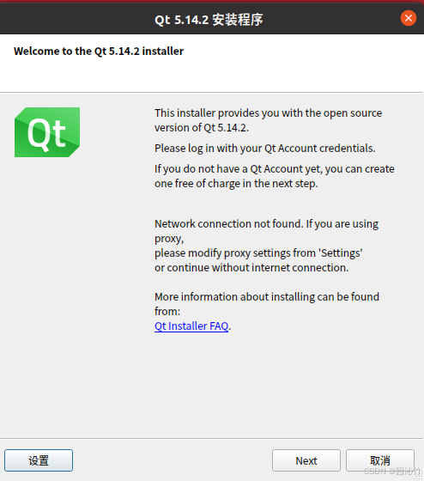Click the 'This installer provides you' text line
This screenshot has height=481, width=424.
[269, 113]
